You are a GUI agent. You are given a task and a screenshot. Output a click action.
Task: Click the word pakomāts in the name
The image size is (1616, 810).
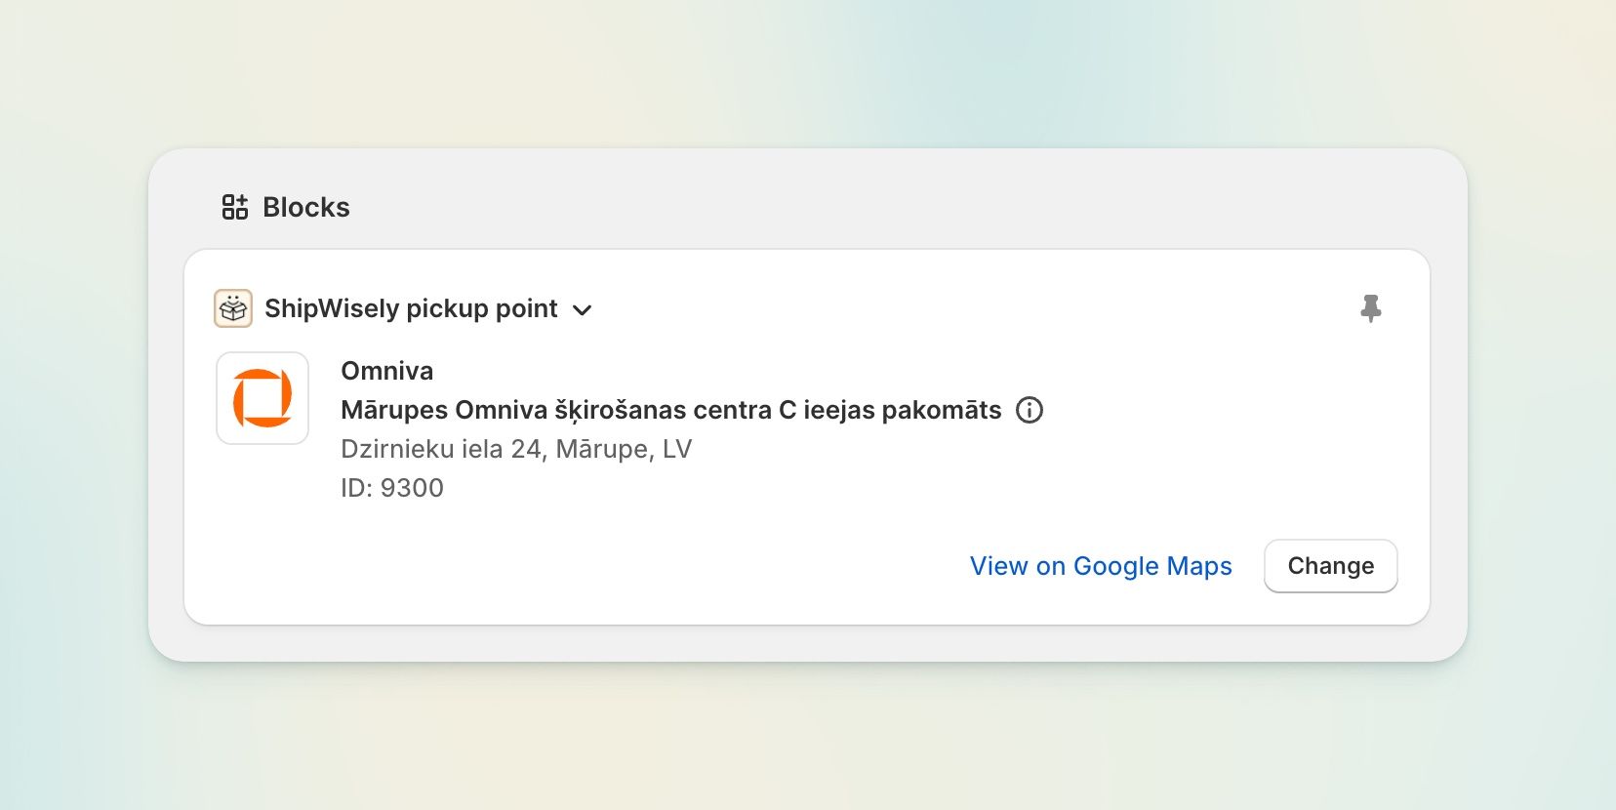(942, 411)
